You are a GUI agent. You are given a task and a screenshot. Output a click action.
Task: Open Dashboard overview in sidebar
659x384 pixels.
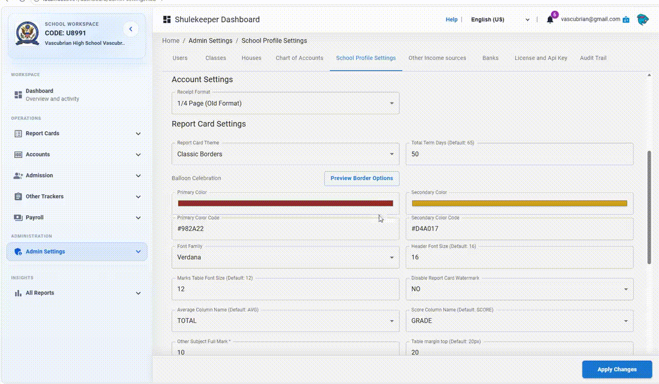coord(76,95)
